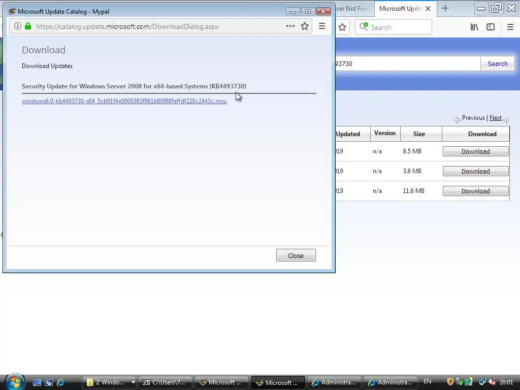
Task: Download the 8.5 MB update
Action: 475,151
